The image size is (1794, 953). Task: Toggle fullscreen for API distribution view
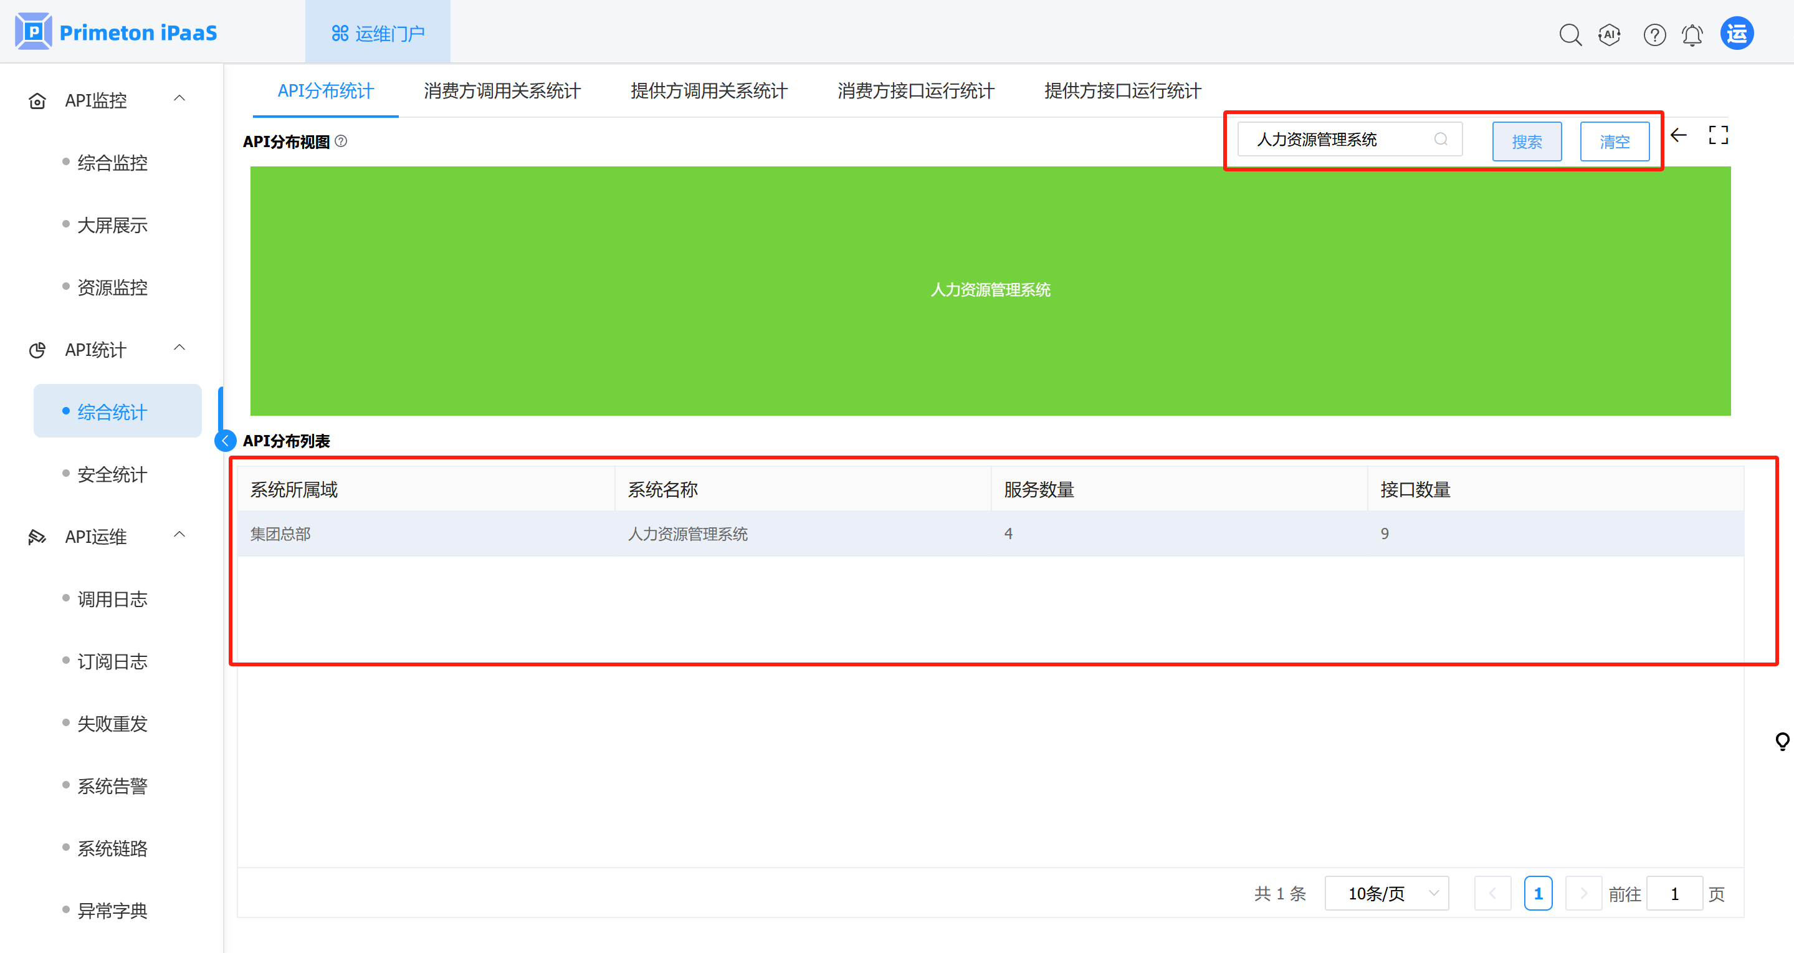(x=1718, y=135)
